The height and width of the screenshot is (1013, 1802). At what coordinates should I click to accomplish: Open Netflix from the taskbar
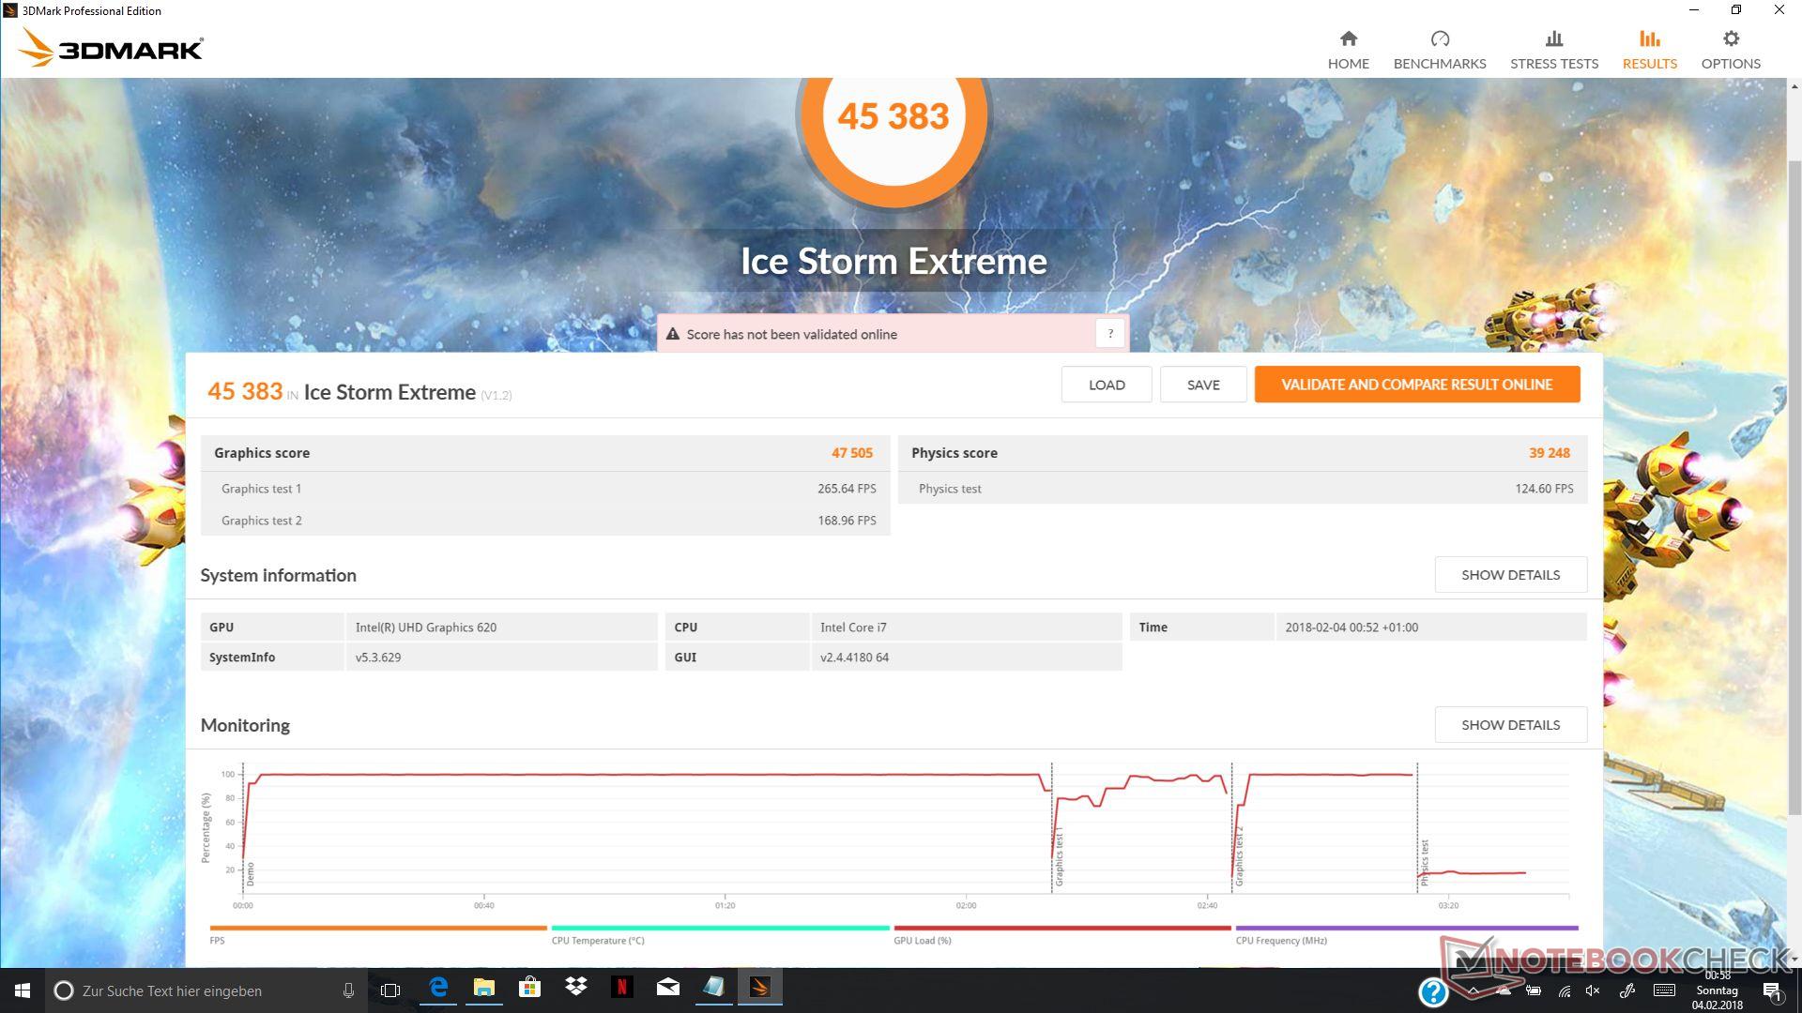[621, 989]
